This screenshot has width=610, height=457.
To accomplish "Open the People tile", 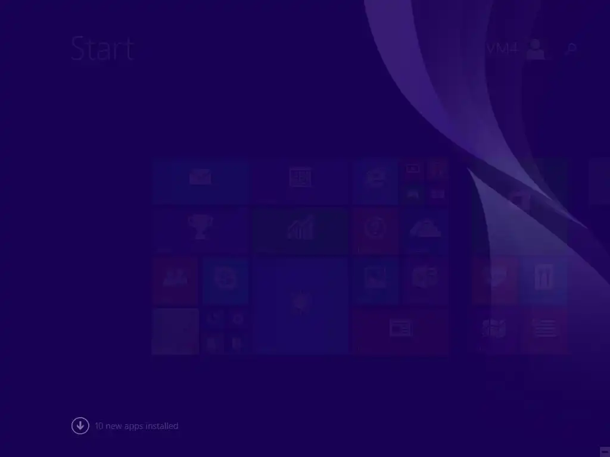I will click(175, 281).
